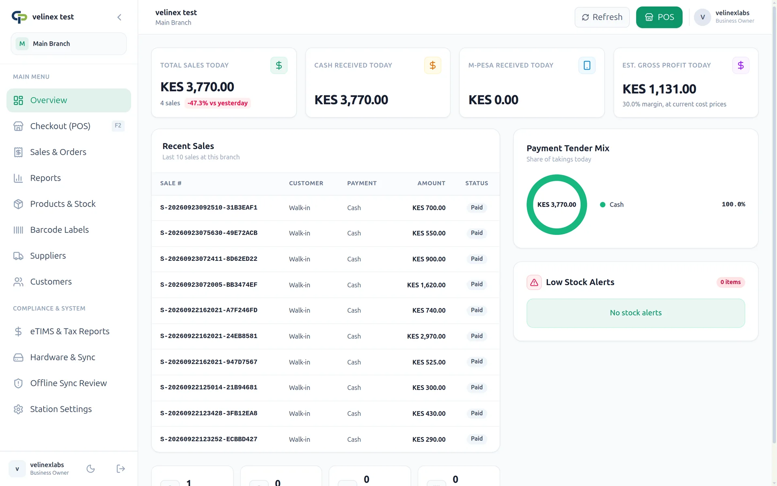Image resolution: width=777 pixels, height=486 pixels.
Task: Click the F2 shortcut badge
Action: coord(118,126)
